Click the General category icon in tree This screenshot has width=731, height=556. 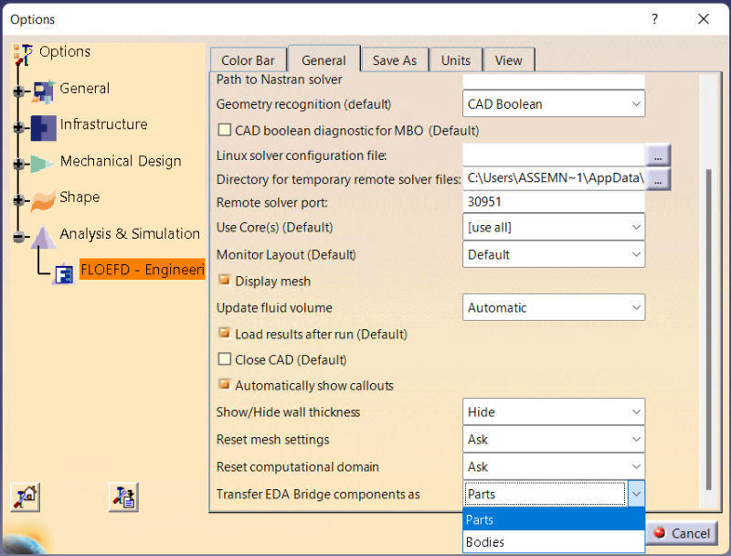43,91
